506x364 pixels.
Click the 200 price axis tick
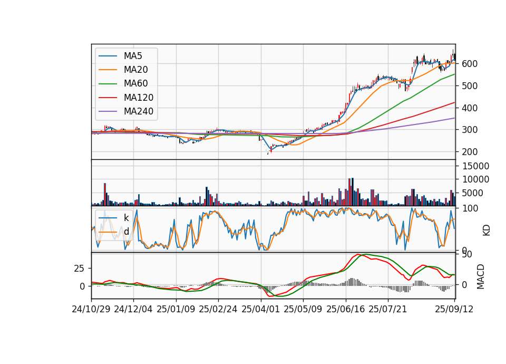tap(470, 152)
